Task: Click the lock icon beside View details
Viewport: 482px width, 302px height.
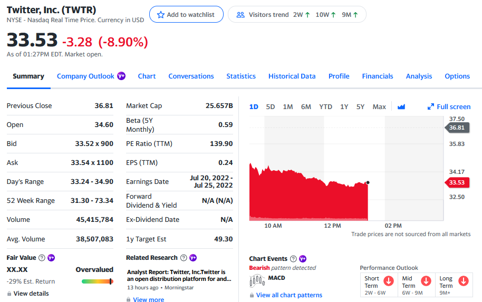Action: pos(9,294)
